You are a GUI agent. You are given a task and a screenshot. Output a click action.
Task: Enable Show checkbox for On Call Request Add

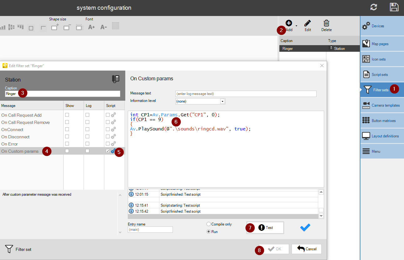click(x=67, y=115)
